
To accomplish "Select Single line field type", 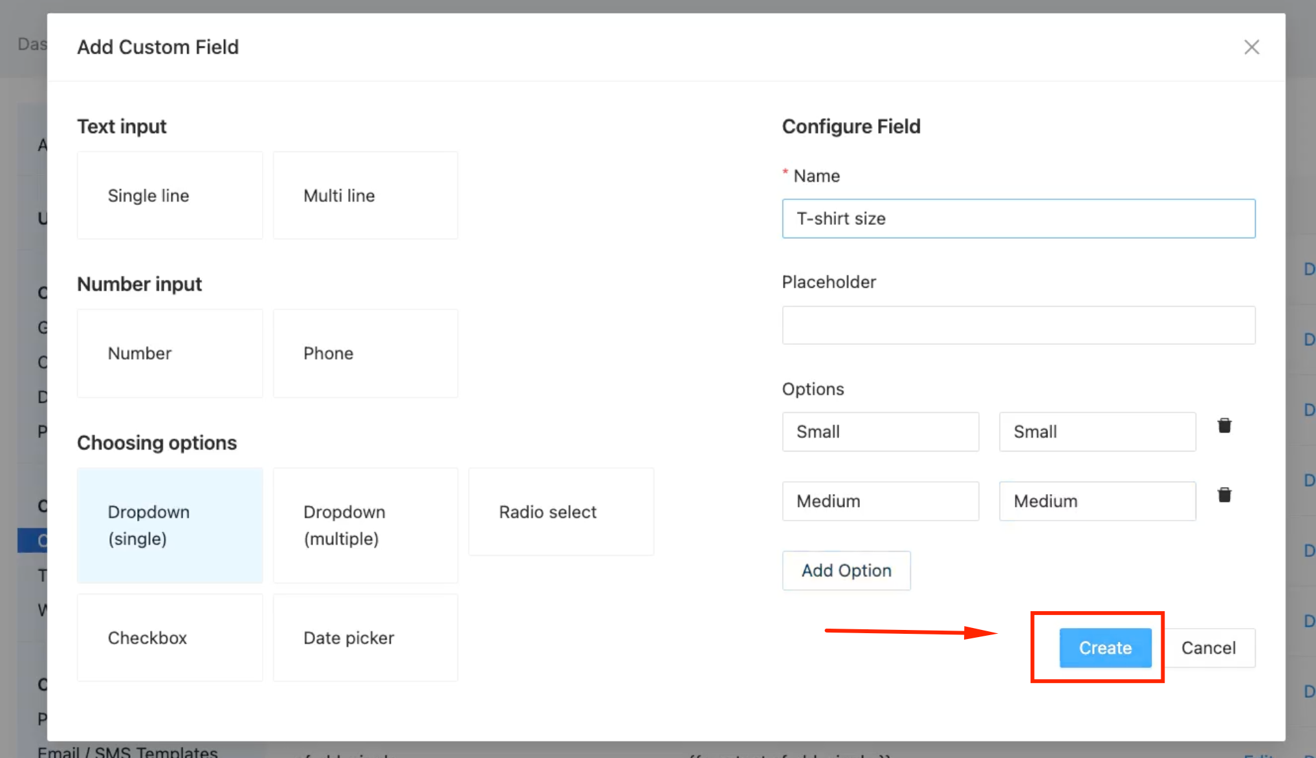I will click(x=170, y=195).
